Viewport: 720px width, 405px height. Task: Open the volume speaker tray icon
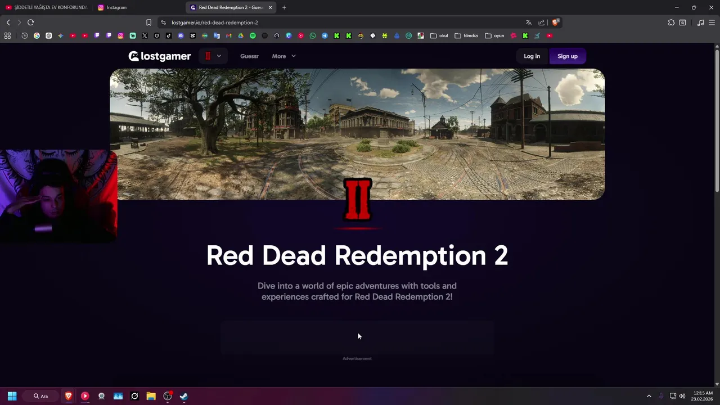(x=682, y=396)
